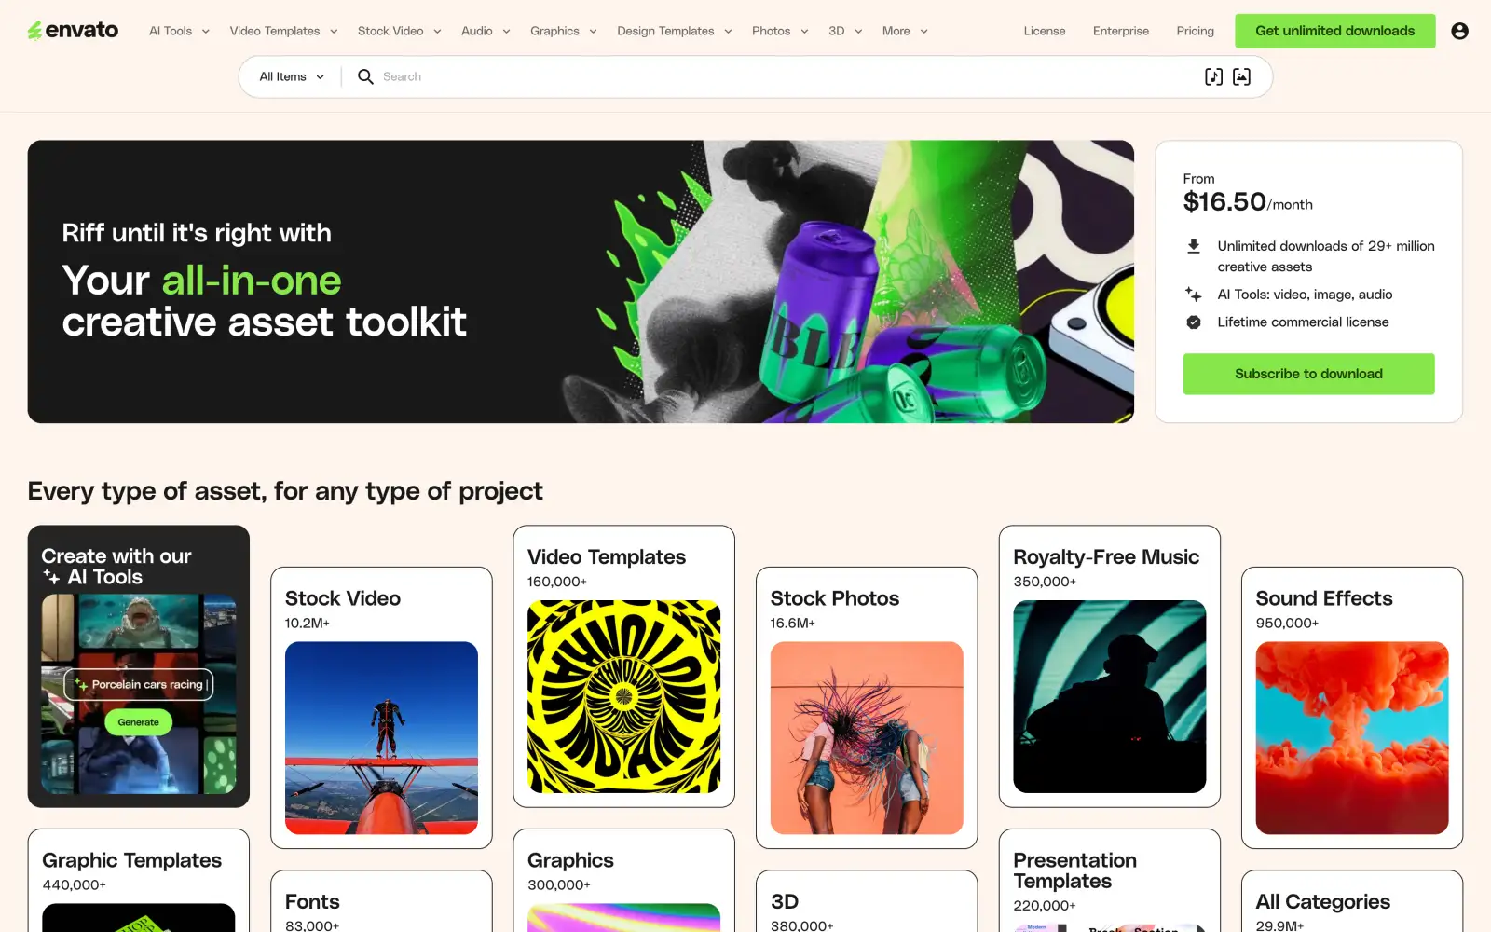Open search by audio icon
This screenshot has width=1491, height=932.
pyautogui.click(x=1213, y=76)
